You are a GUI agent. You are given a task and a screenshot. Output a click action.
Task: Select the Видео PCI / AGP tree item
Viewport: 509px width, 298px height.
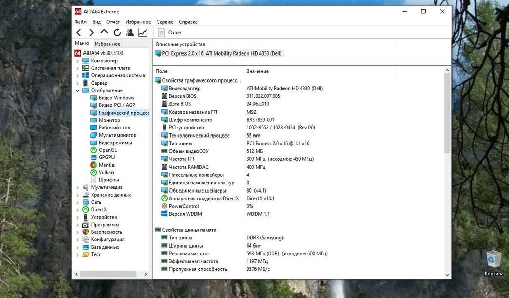click(117, 105)
